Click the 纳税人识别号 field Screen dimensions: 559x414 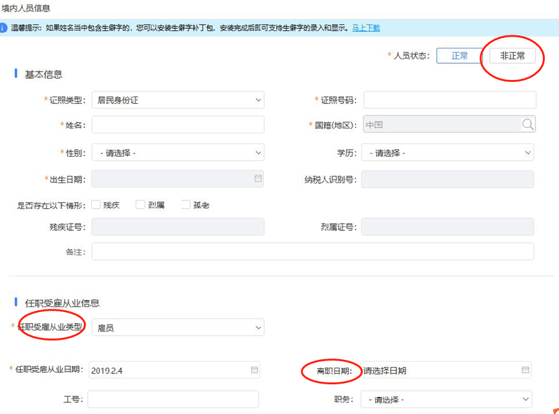(x=448, y=179)
